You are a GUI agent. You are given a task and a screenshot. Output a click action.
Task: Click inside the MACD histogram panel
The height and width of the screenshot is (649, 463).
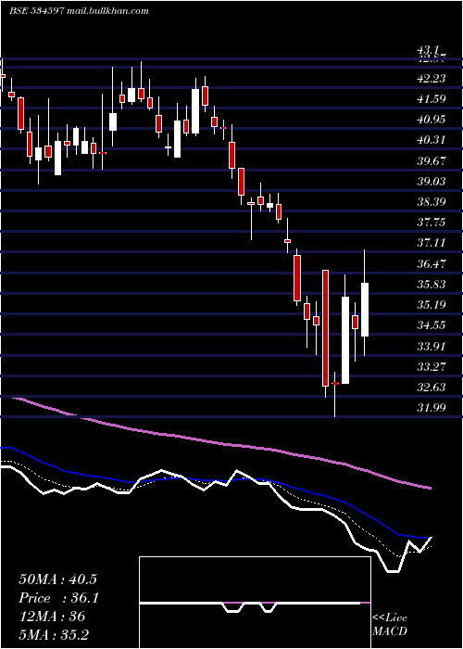[x=255, y=603]
